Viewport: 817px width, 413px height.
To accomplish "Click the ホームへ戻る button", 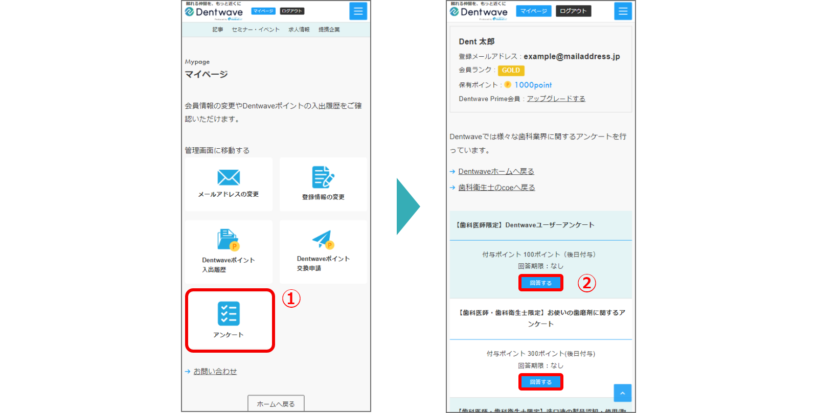I will 276,403.
